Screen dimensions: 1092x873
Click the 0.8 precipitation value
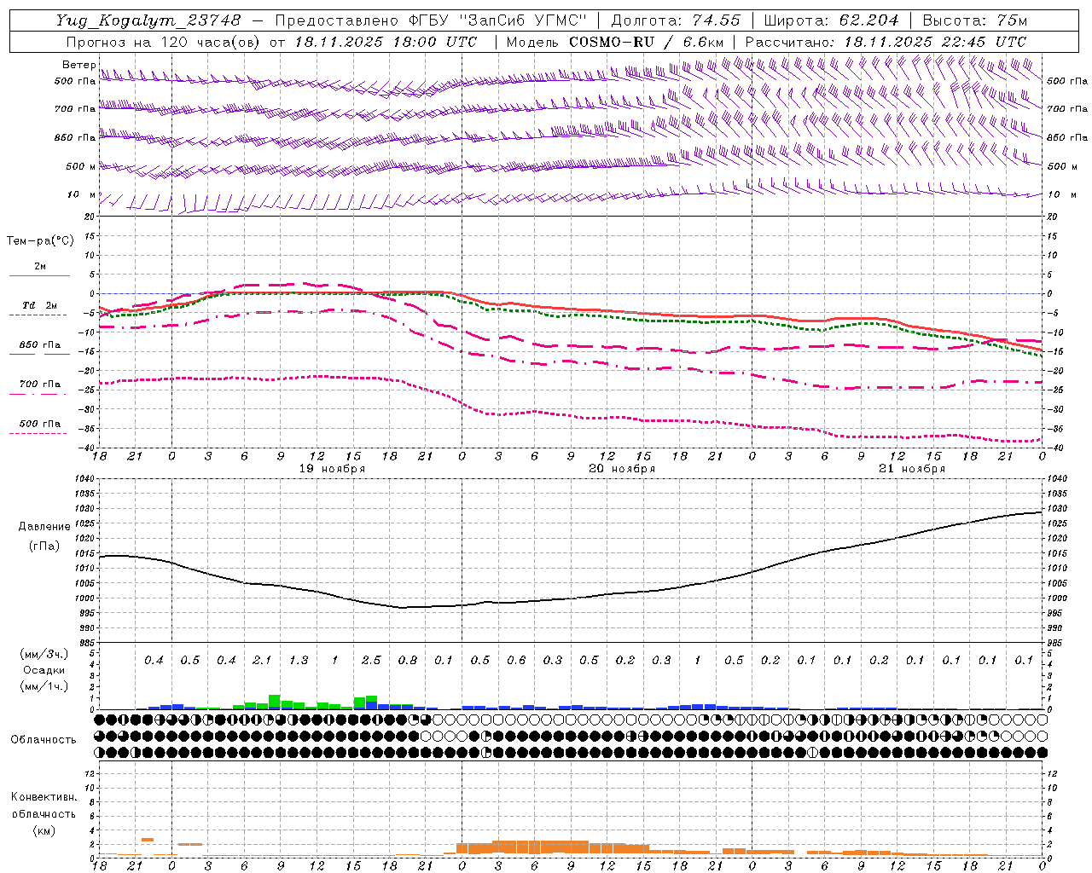click(x=408, y=660)
